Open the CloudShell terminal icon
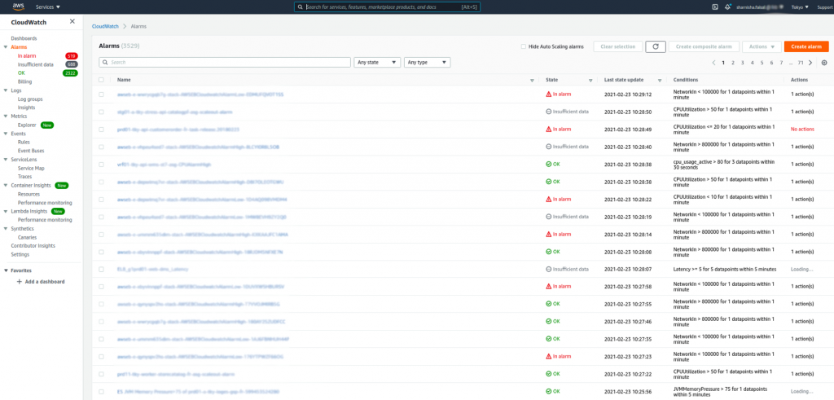This screenshot has width=834, height=400. pos(715,7)
